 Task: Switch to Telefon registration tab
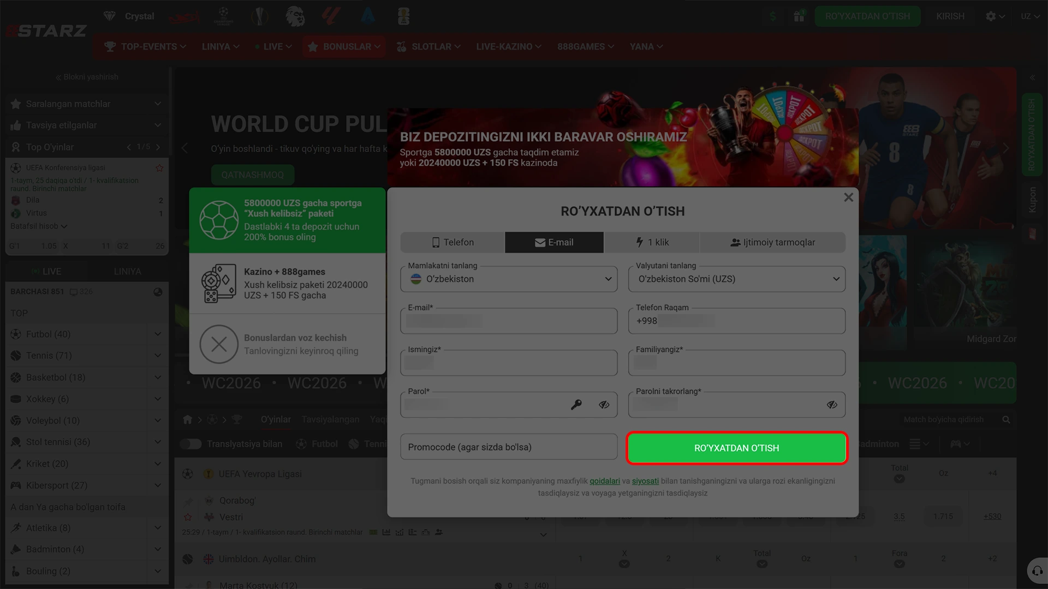click(x=452, y=242)
